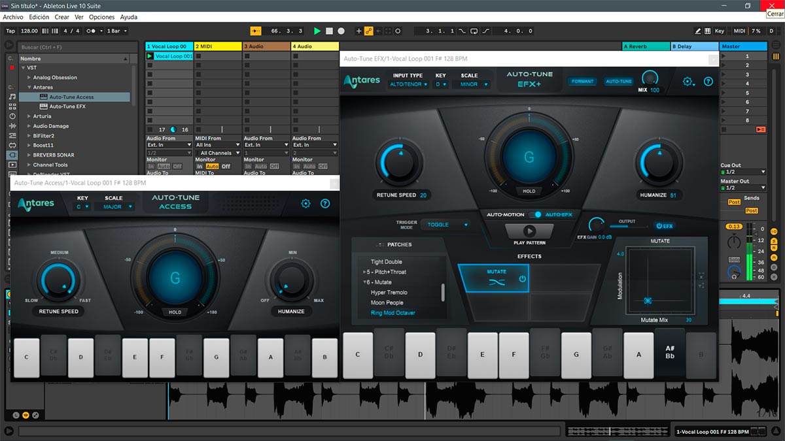785x441 pixels.
Task: Open Cue Out 1/2 dropdown
Action: [743, 172]
